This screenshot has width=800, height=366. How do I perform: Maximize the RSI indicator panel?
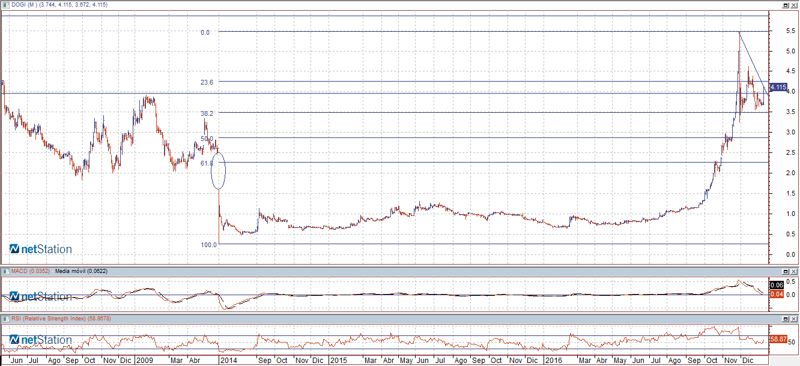(x=785, y=319)
